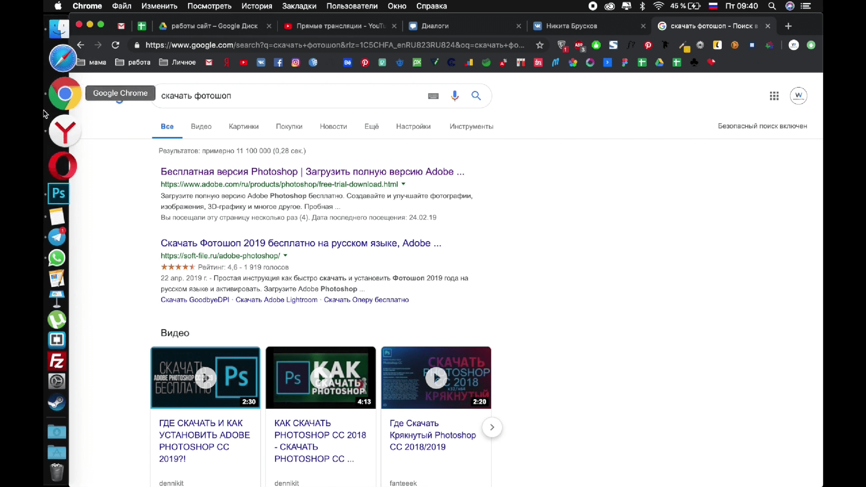Switch to the Картинки results tab
This screenshot has height=487, width=866.
point(244,126)
